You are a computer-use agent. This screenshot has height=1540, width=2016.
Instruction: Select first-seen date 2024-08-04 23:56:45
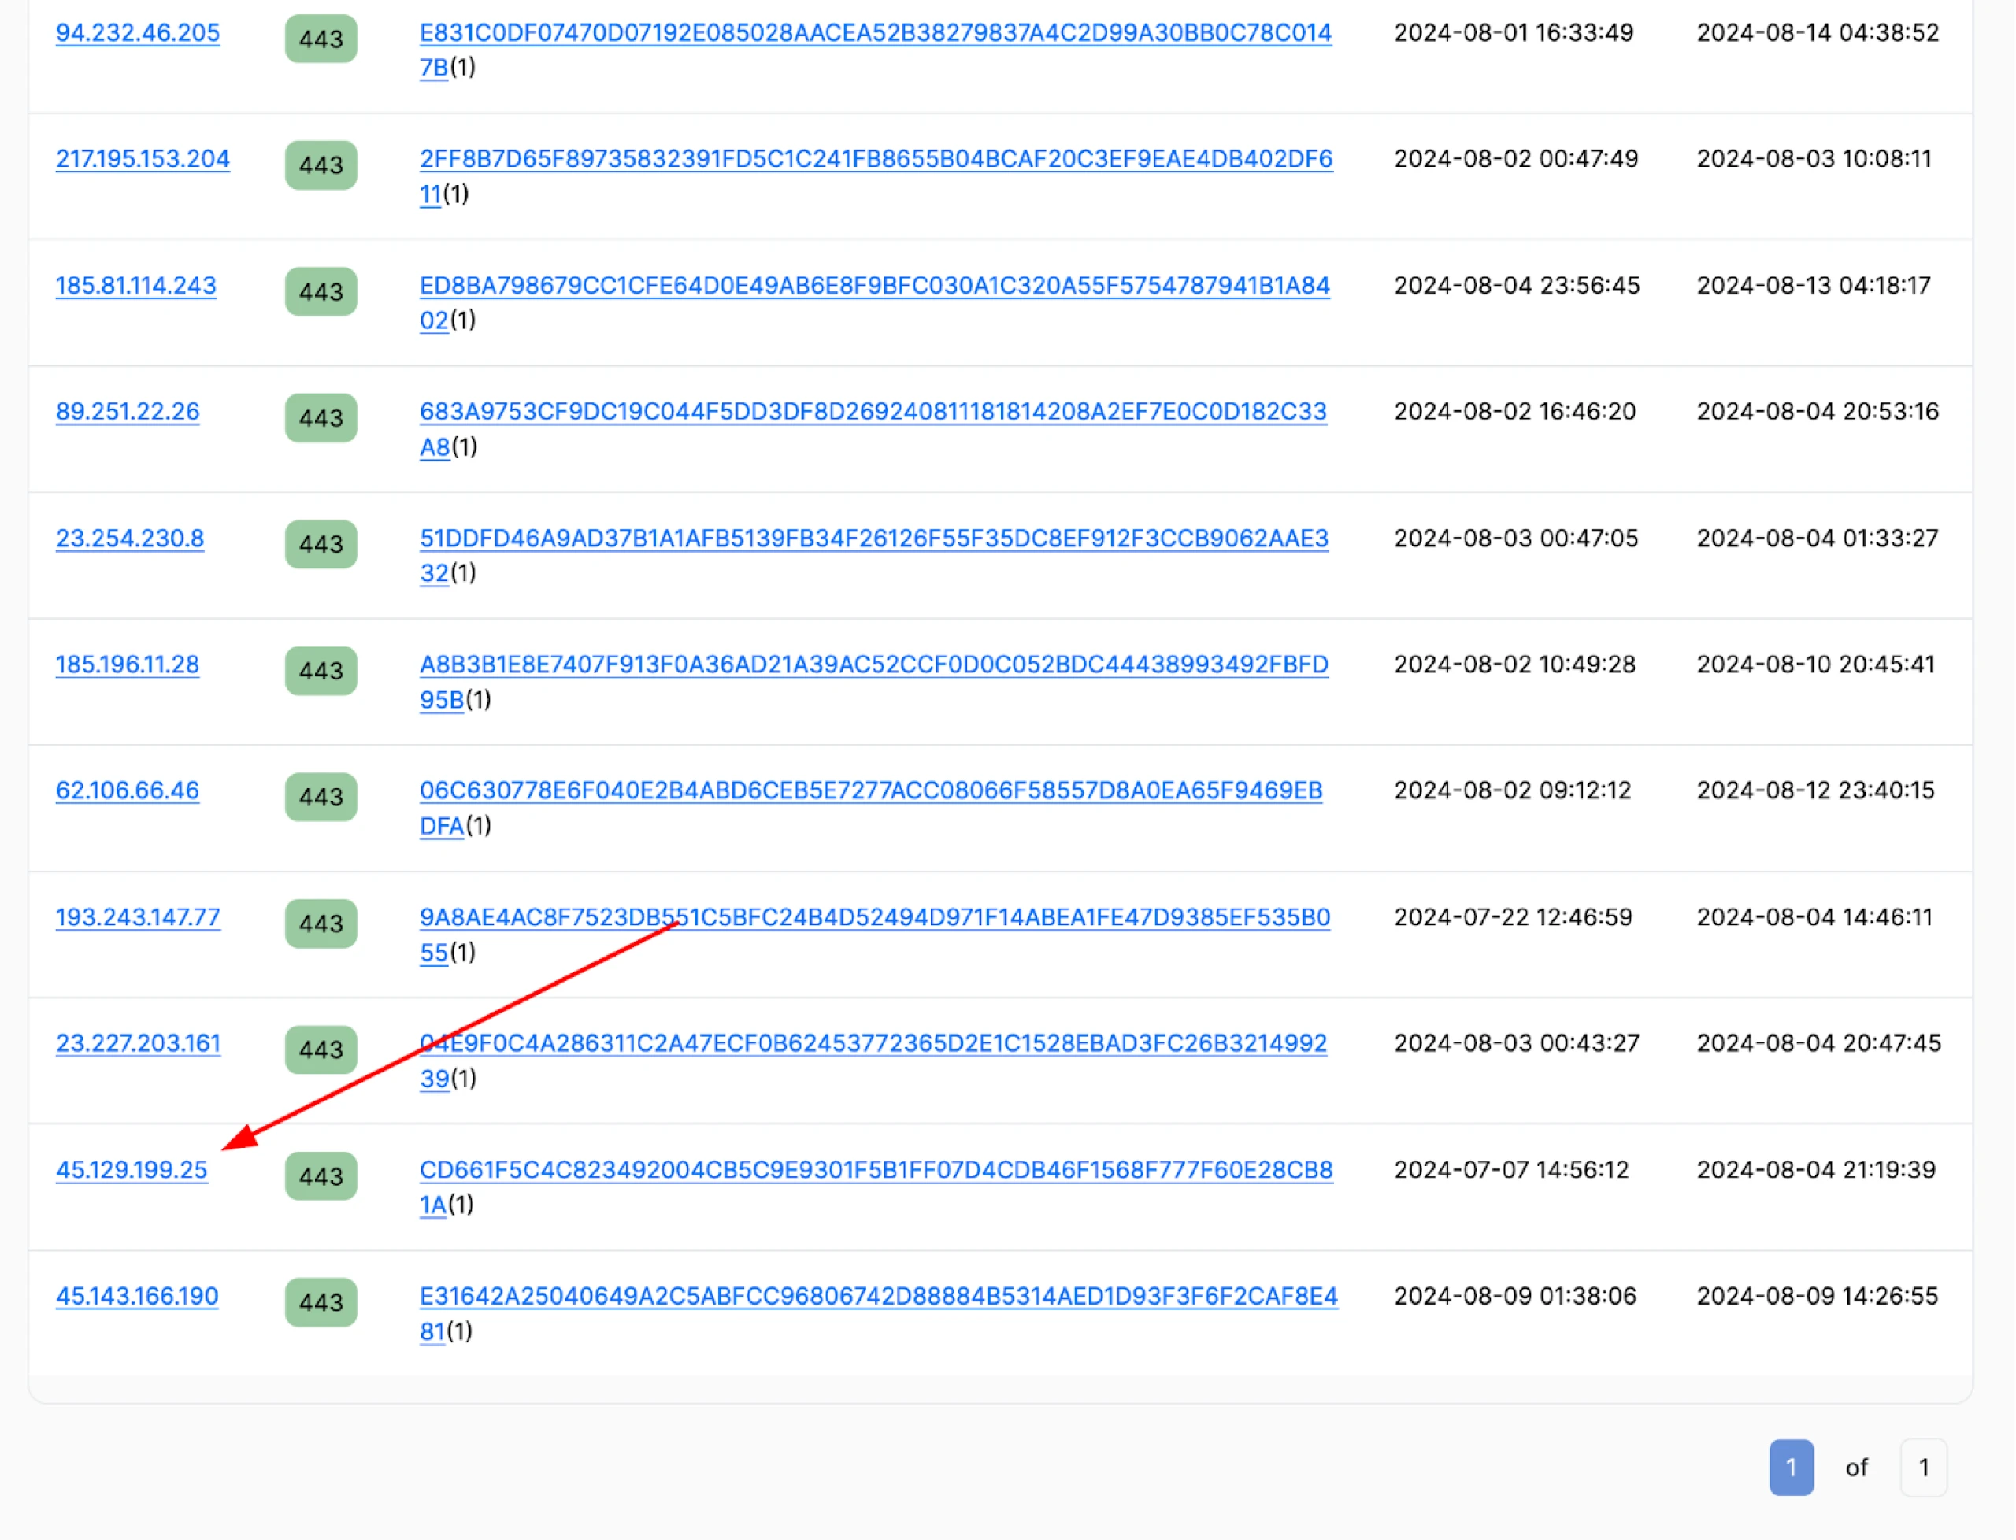(x=1518, y=286)
